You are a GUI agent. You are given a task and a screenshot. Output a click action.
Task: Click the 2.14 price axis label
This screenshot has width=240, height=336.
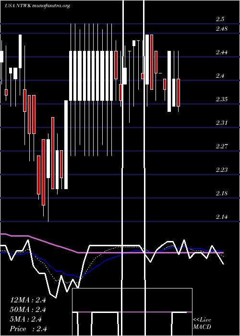[x=222, y=217]
